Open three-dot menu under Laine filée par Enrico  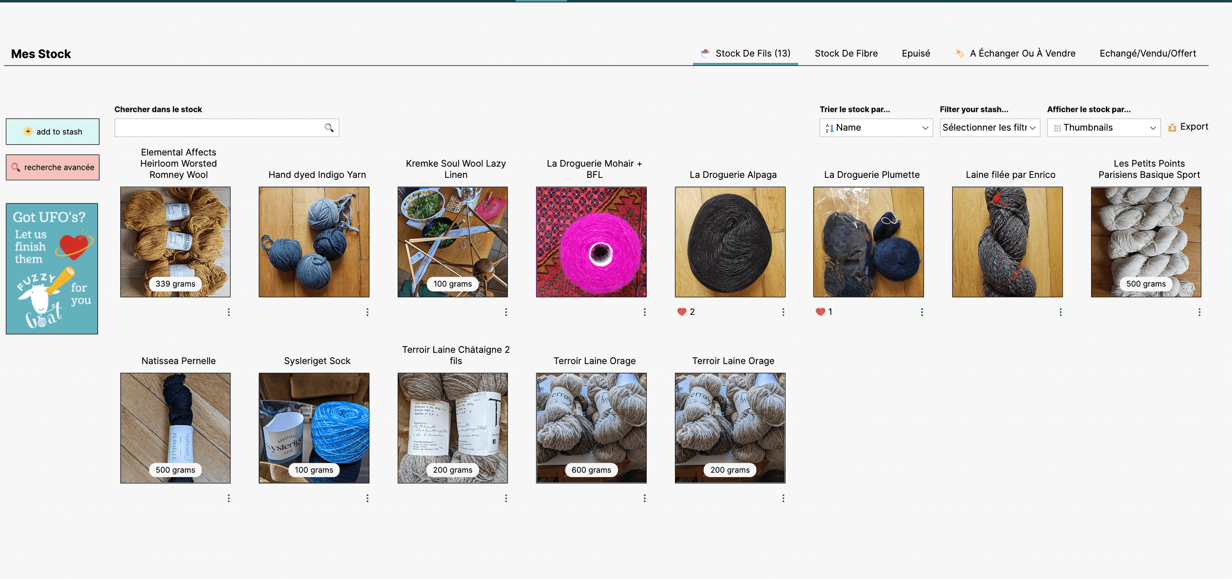(1061, 312)
